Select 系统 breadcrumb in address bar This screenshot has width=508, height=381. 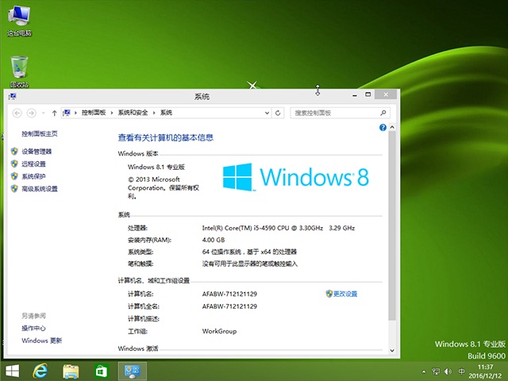166,113
